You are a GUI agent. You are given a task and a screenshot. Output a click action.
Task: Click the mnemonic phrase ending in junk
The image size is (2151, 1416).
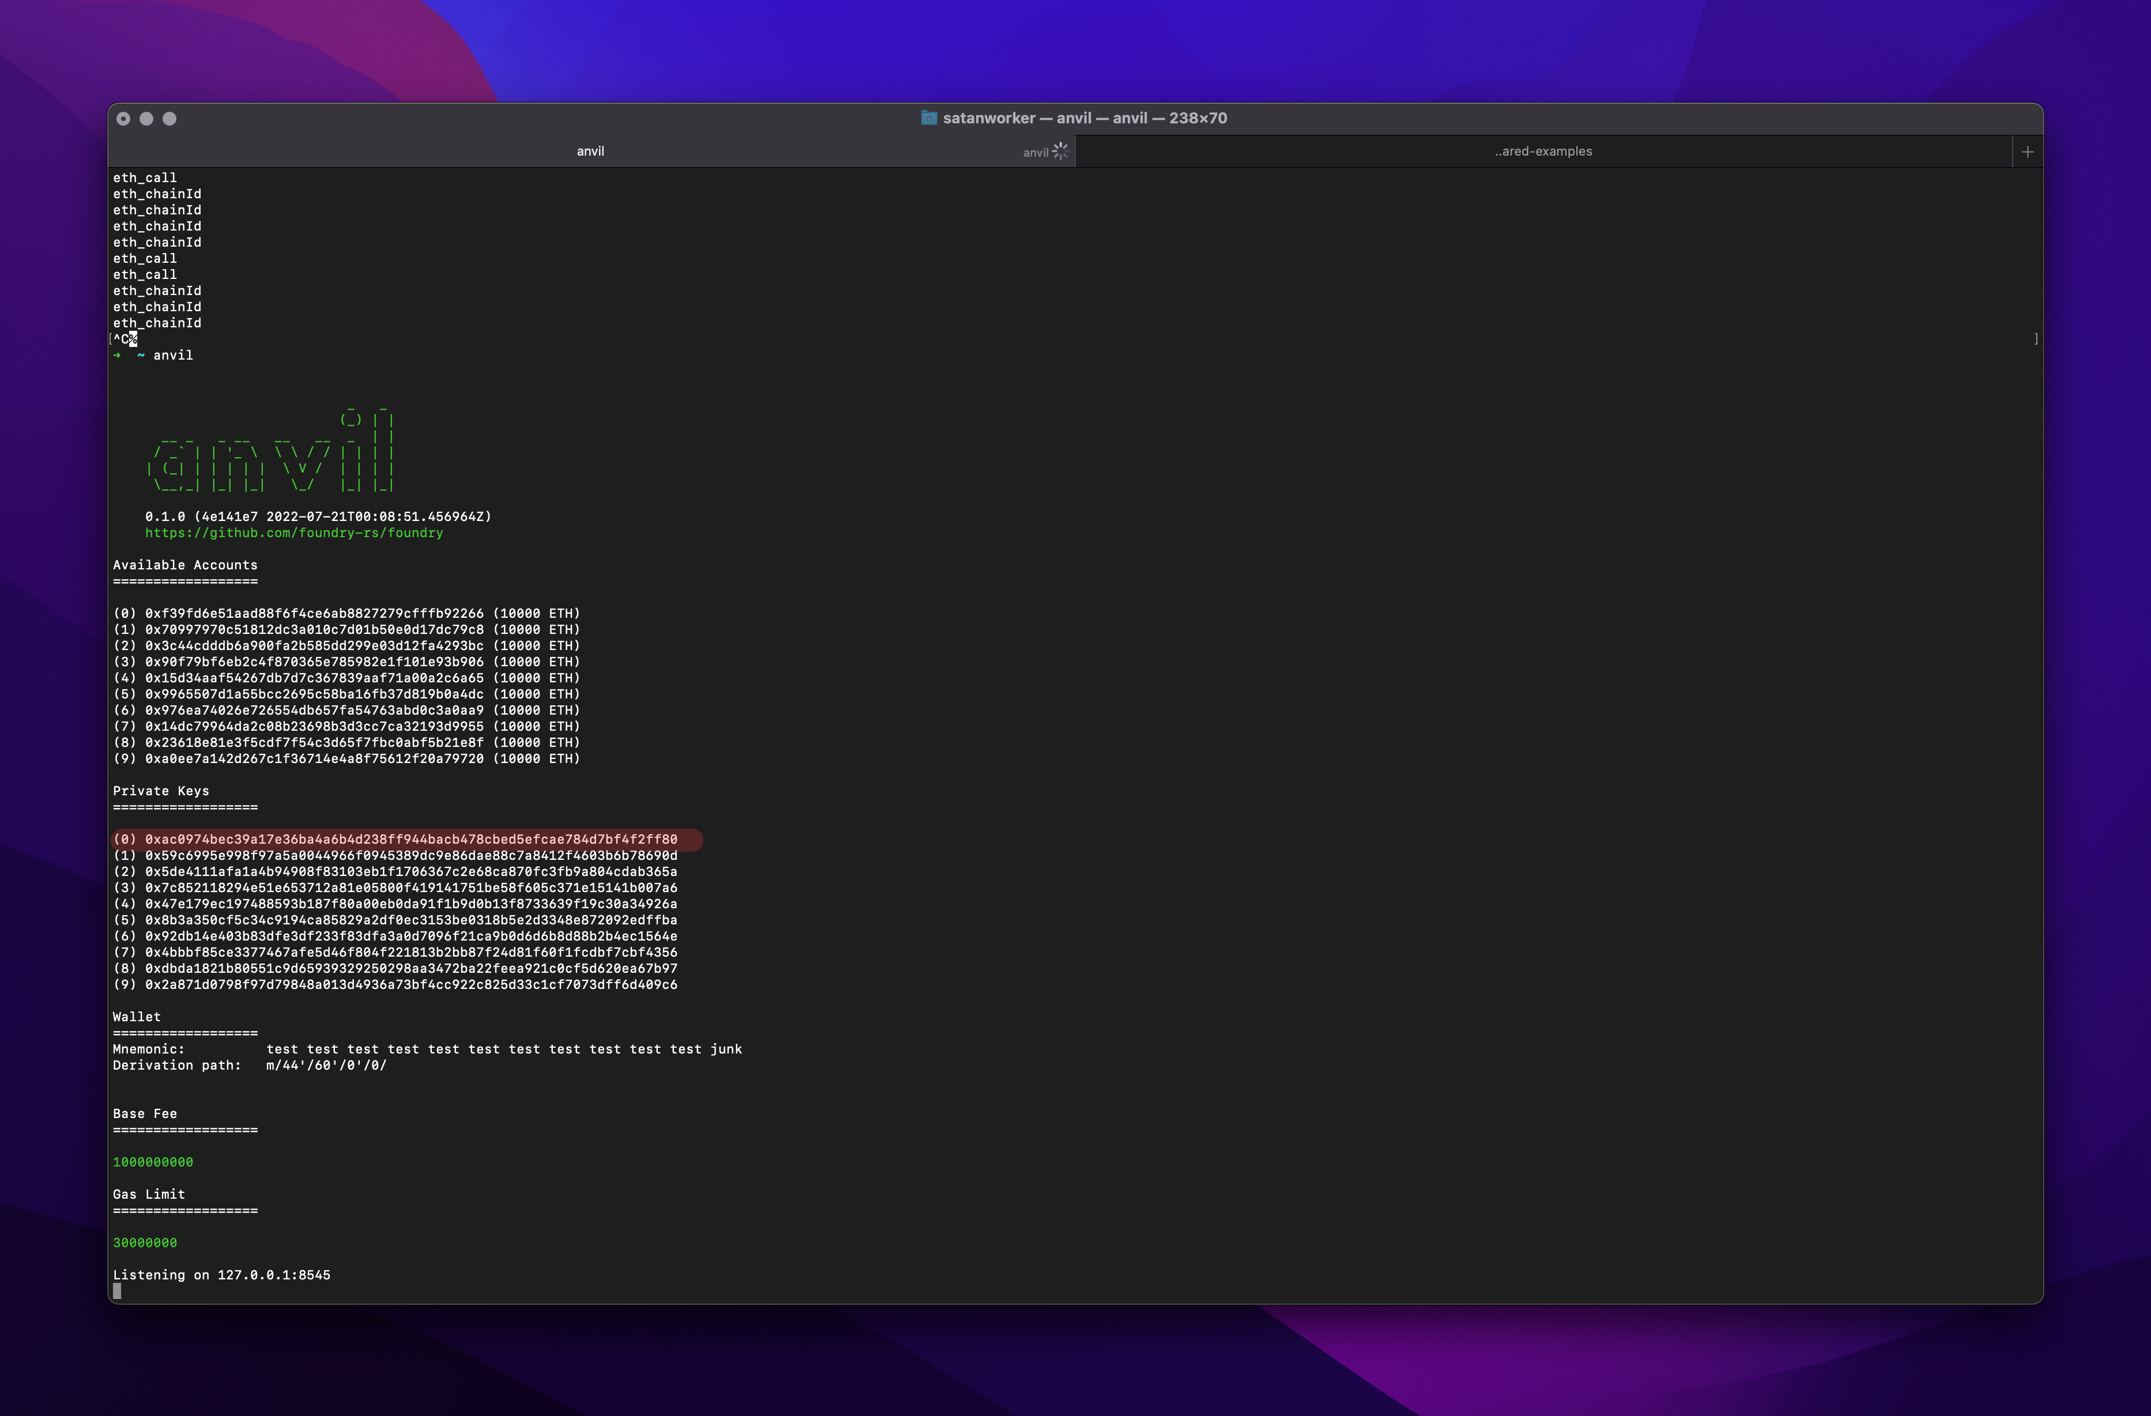click(x=503, y=1049)
